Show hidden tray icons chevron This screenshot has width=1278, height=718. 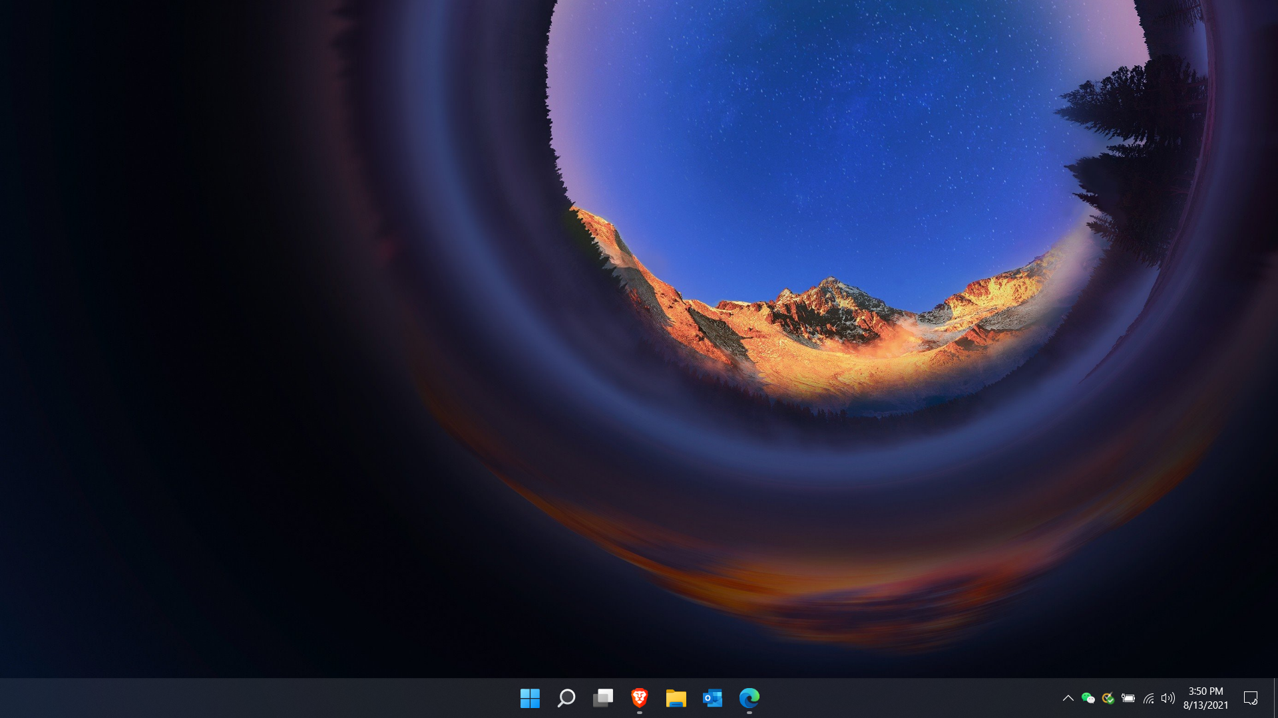[x=1068, y=698]
